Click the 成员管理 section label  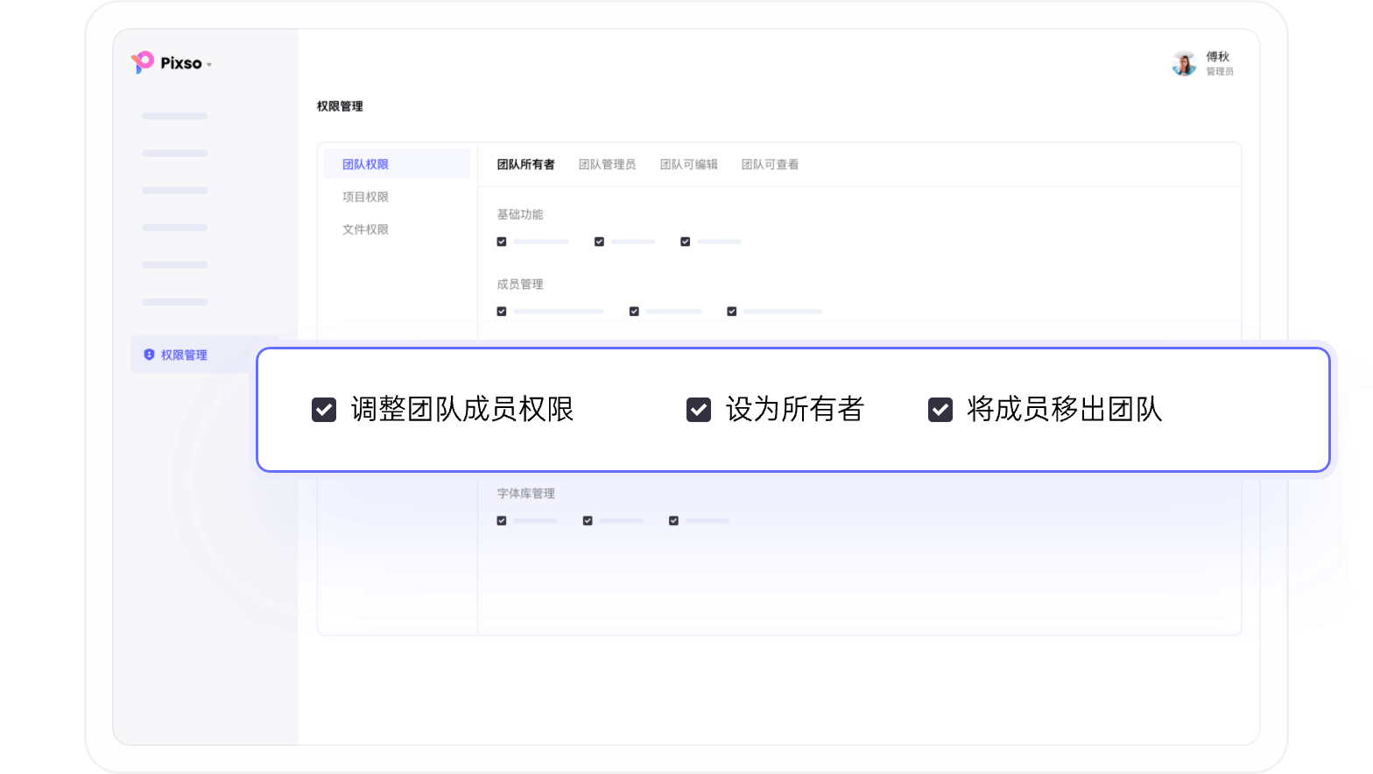(x=520, y=285)
